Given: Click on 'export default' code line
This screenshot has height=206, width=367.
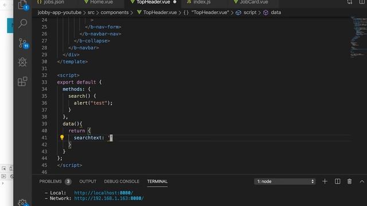Looking at the screenshot, I should click(79, 82).
